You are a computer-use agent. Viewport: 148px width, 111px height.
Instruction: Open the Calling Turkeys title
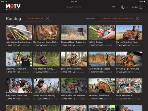click(x=96, y=42)
